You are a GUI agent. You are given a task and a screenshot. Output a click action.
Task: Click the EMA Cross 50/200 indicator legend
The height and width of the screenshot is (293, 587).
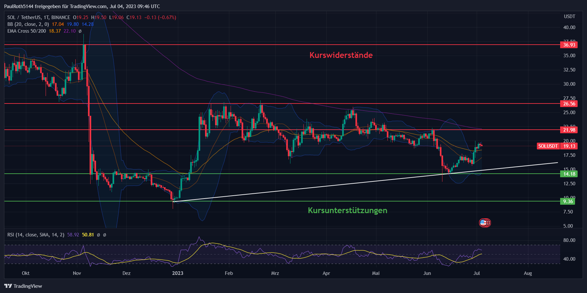pyautogui.click(x=27, y=31)
